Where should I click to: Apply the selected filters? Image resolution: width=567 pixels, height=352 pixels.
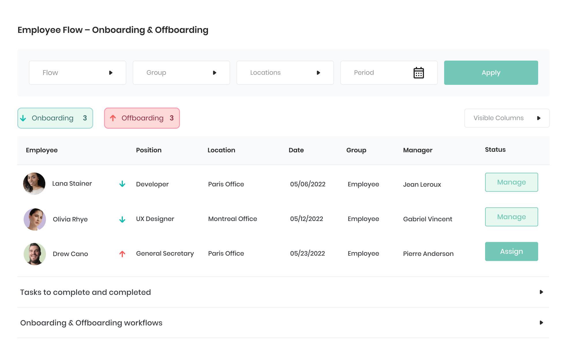491,73
